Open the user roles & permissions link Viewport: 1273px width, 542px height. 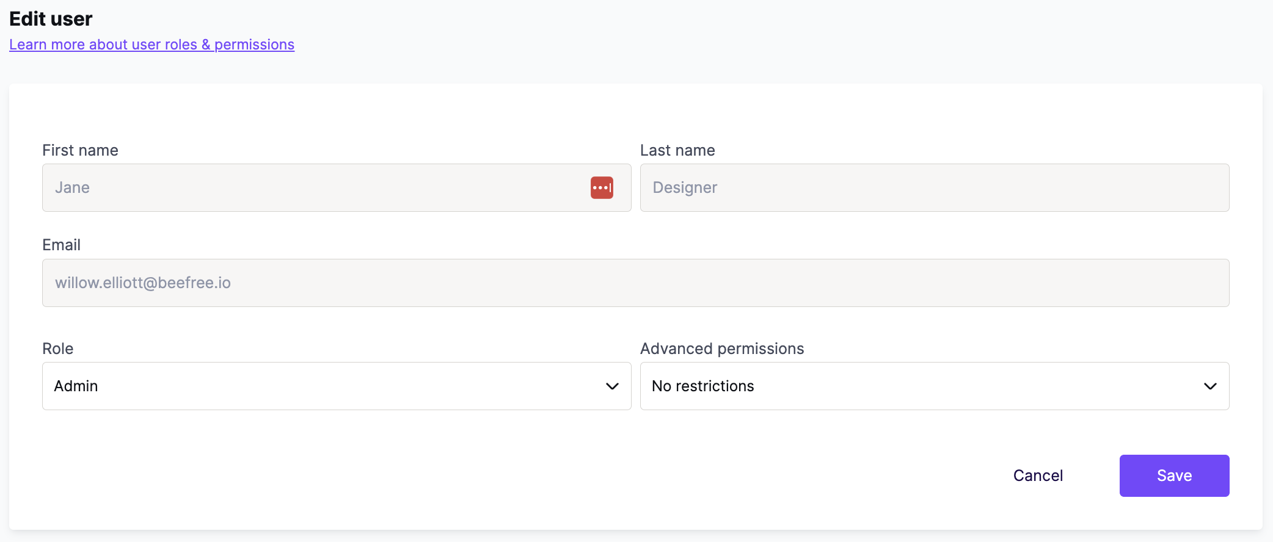coord(151,45)
